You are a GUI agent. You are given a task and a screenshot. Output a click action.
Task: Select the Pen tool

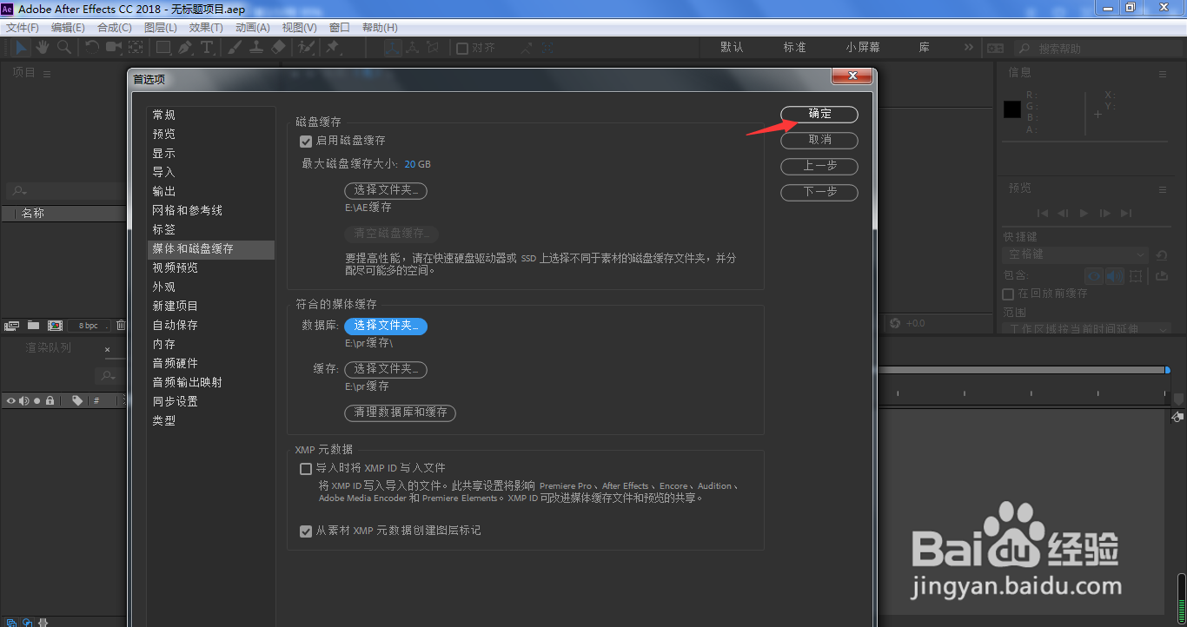185,47
